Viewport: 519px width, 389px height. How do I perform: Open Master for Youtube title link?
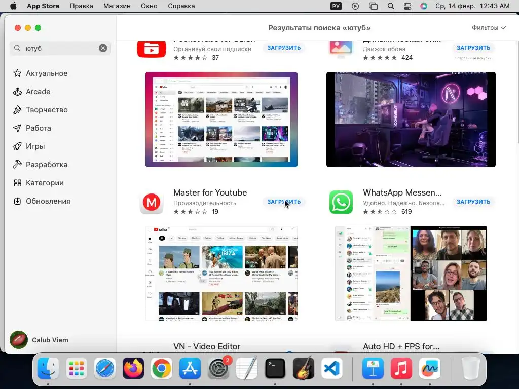(x=210, y=192)
